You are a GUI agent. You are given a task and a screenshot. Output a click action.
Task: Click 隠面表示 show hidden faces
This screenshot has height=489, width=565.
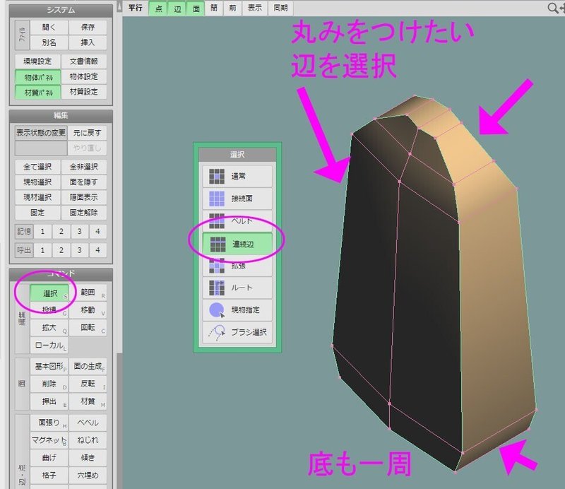84,197
